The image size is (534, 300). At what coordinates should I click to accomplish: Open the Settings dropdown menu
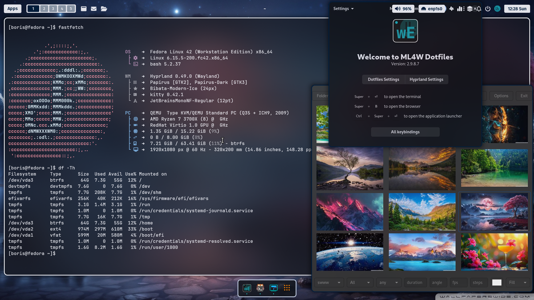pos(344,8)
